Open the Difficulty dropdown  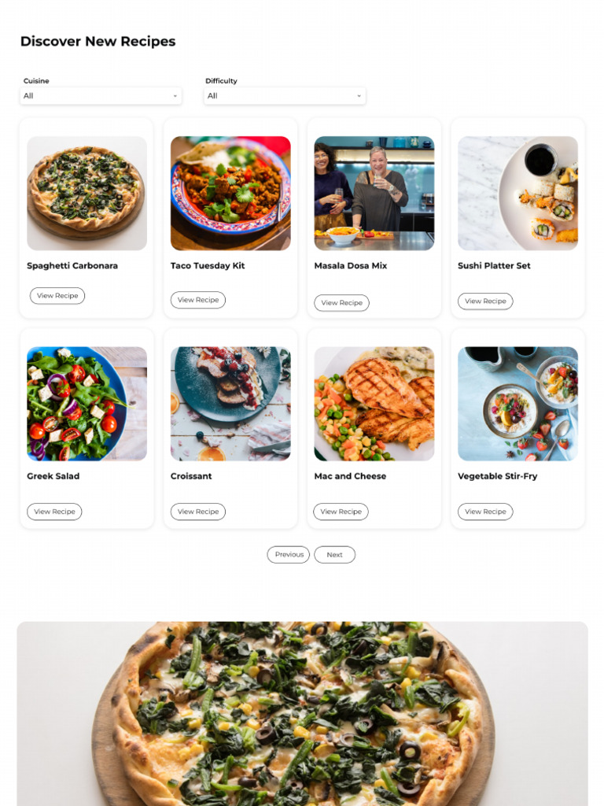click(x=285, y=95)
